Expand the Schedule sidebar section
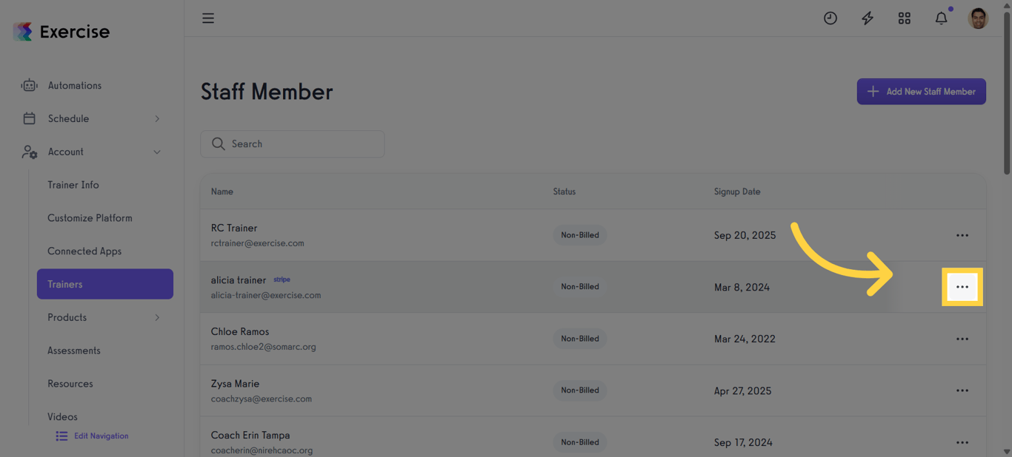The image size is (1012, 457). [156, 118]
